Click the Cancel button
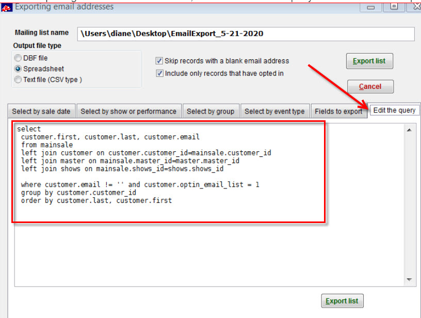The image size is (421, 318). point(370,87)
